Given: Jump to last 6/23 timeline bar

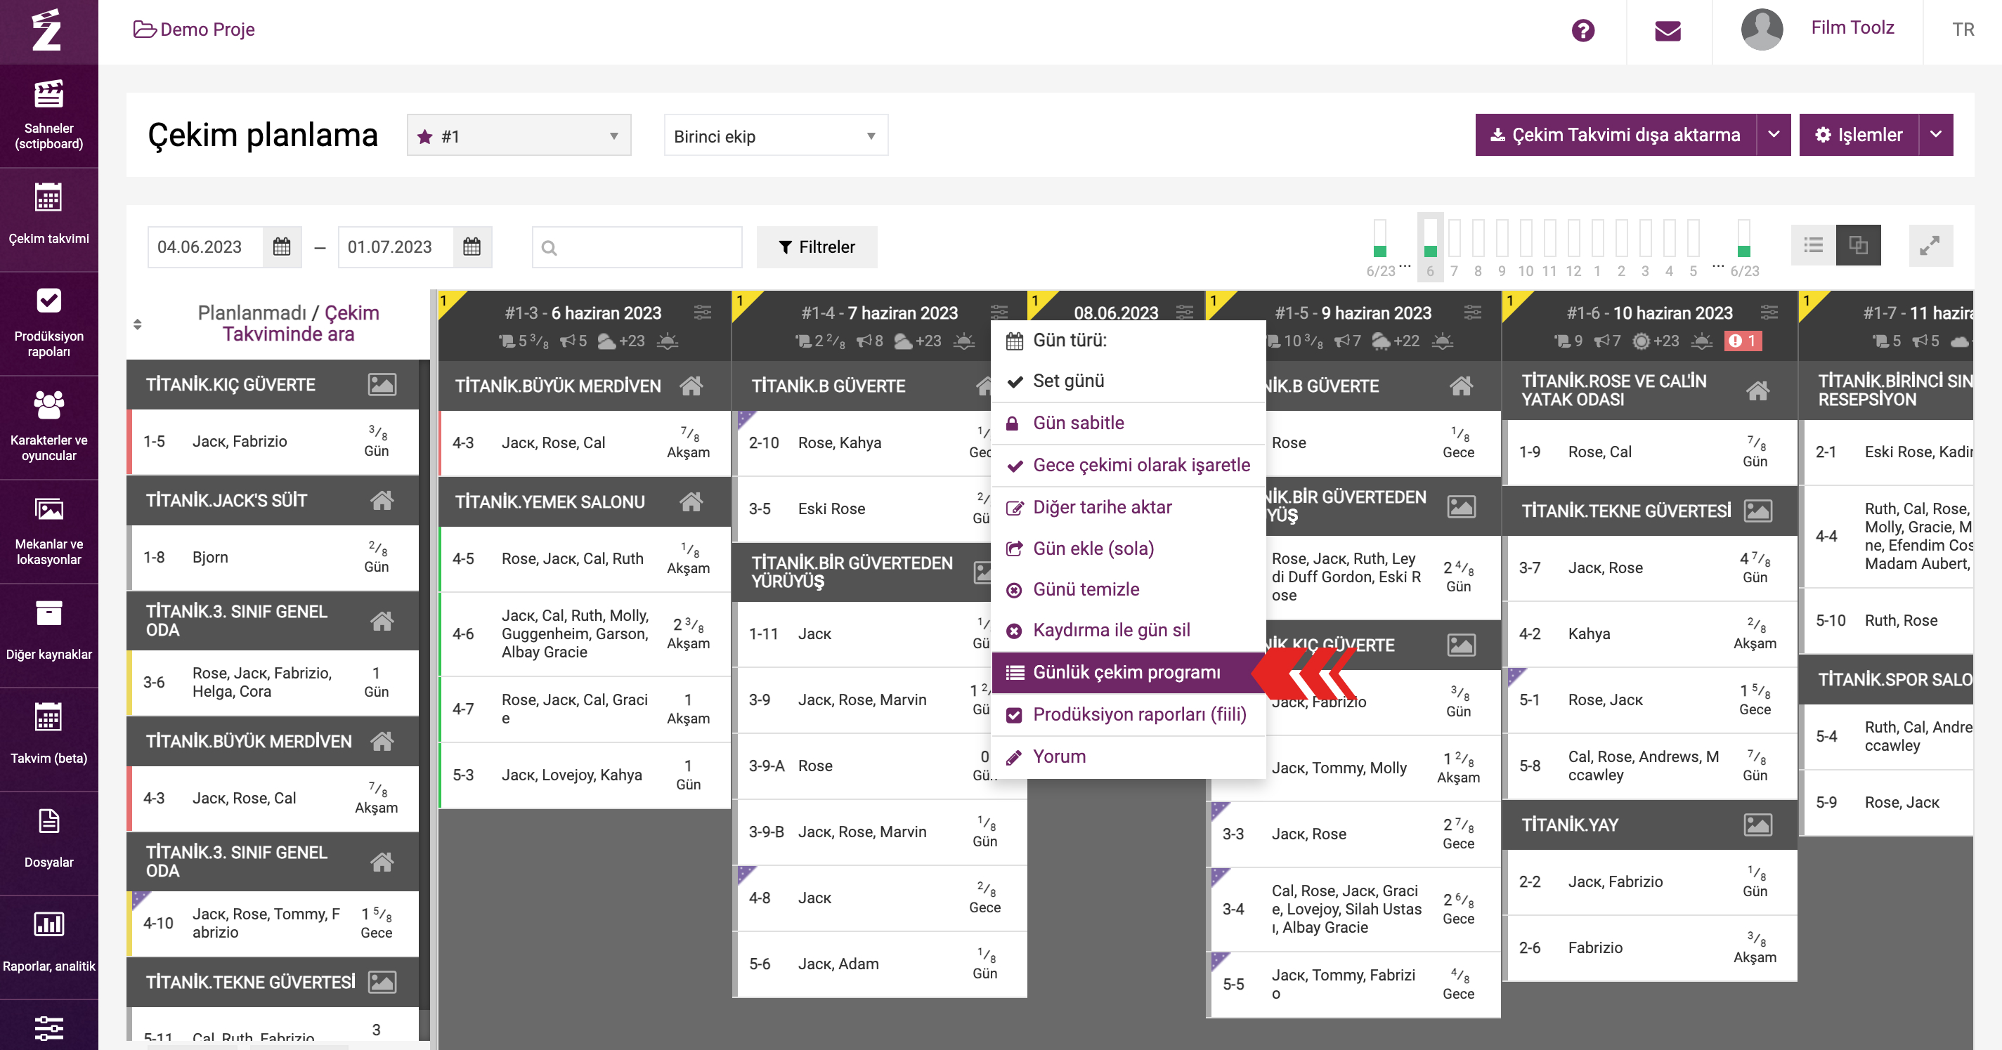Looking at the screenshot, I should pos(1744,247).
